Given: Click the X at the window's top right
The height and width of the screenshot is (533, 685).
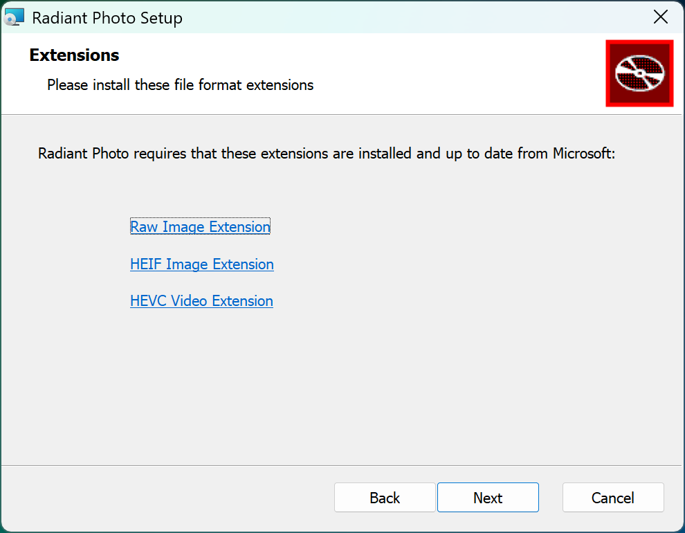Looking at the screenshot, I should click(660, 17).
